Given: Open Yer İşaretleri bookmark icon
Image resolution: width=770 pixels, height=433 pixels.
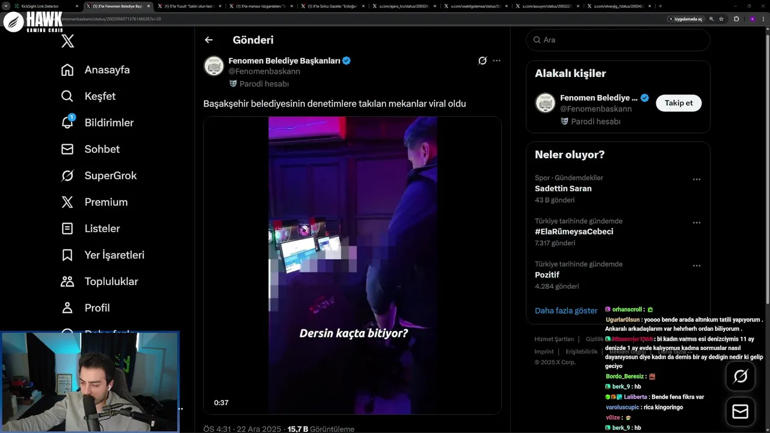Looking at the screenshot, I should 67,255.
